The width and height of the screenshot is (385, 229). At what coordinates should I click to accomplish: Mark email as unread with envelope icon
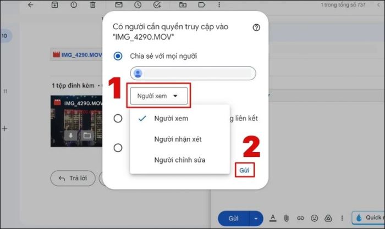pyautogui.click(x=119, y=4)
